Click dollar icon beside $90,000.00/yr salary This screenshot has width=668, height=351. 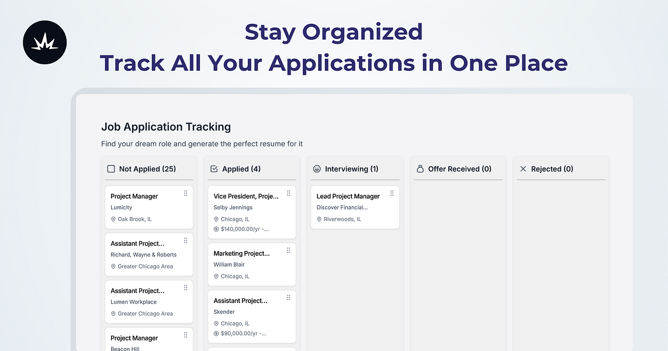click(216, 333)
